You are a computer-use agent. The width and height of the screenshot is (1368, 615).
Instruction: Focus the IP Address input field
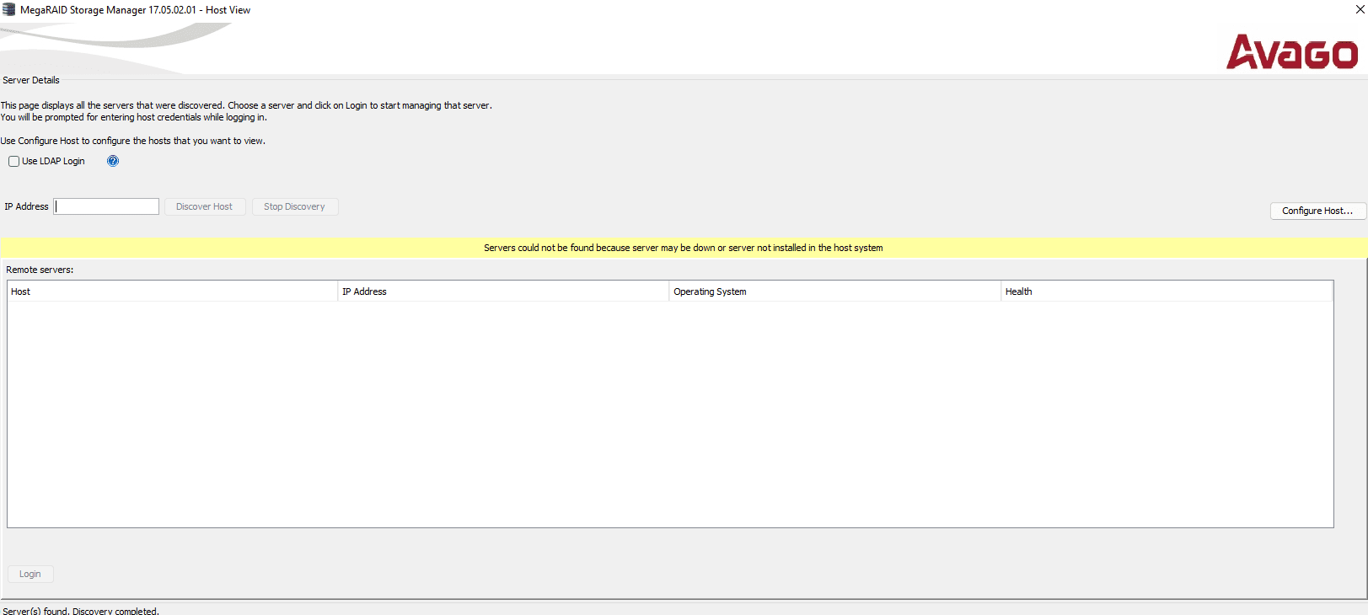click(x=106, y=206)
